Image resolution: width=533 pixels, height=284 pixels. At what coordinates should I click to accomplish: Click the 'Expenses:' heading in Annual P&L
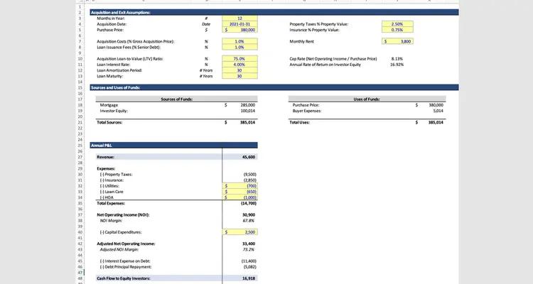(106, 169)
